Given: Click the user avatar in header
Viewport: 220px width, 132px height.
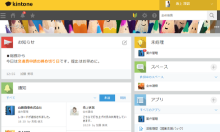Looking at the screenshot, I should [168, 4].
